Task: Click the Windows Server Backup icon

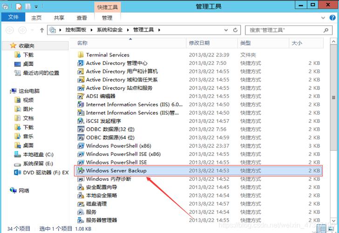Action: (x=81, y=171)
